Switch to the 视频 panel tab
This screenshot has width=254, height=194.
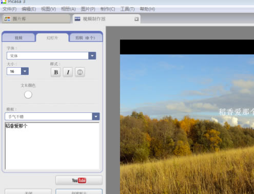coord(18,37)
